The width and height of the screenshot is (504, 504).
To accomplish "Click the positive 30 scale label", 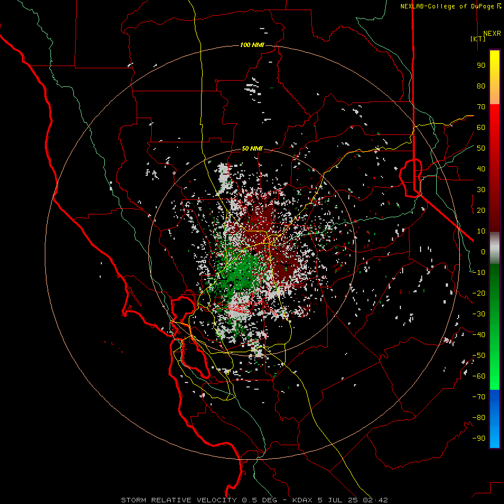I will [481, 190].
